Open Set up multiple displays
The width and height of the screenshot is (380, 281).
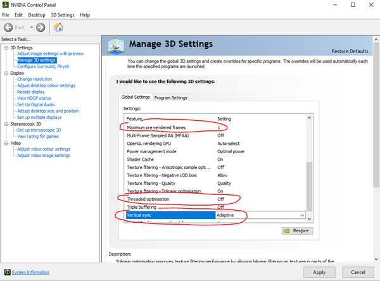[x=39, y=117]
